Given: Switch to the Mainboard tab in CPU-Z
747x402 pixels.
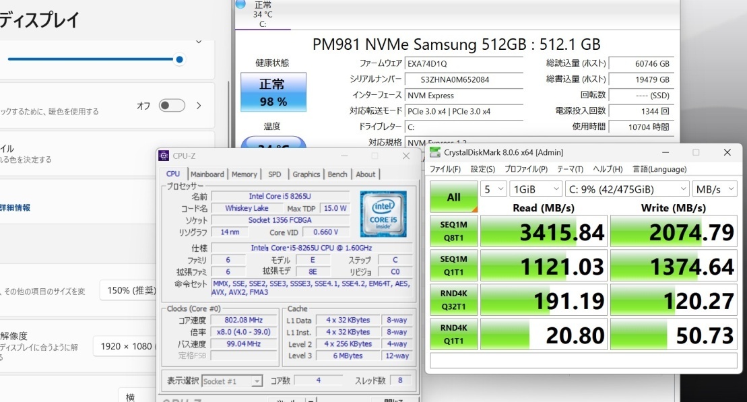Looking at the screenshot, I should point(207,174).
